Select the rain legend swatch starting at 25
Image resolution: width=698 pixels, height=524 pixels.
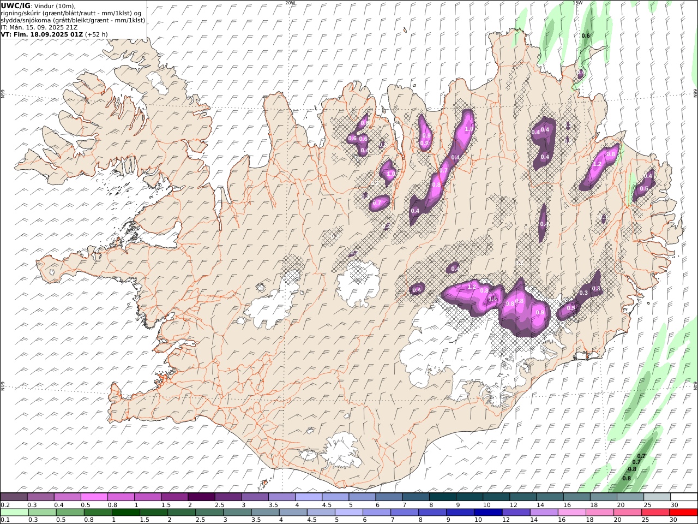coord(655,513)
